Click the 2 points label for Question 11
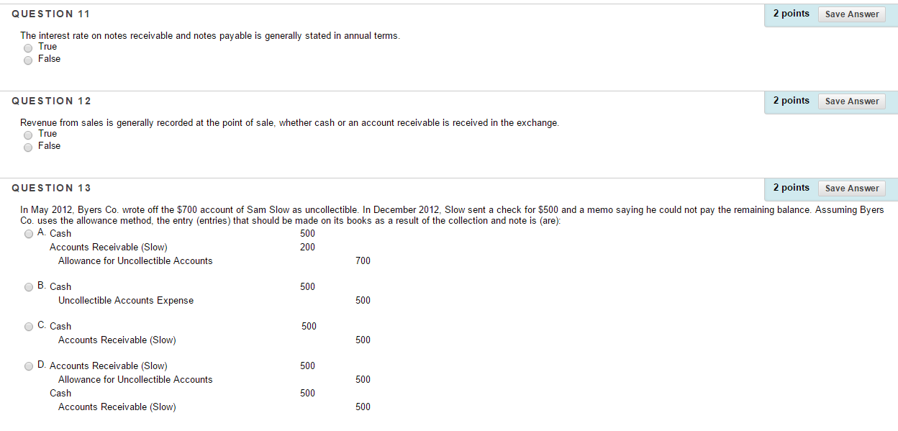The image size is (898, 431). 791,12
